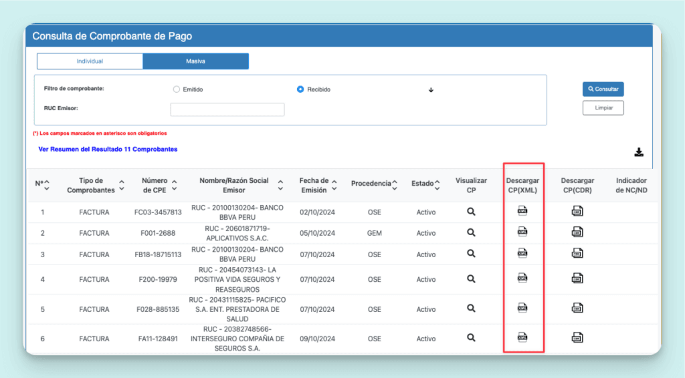685x378 pixels.
Task: Click the CPE number FC03-3457813
Action: pos(158,212)
